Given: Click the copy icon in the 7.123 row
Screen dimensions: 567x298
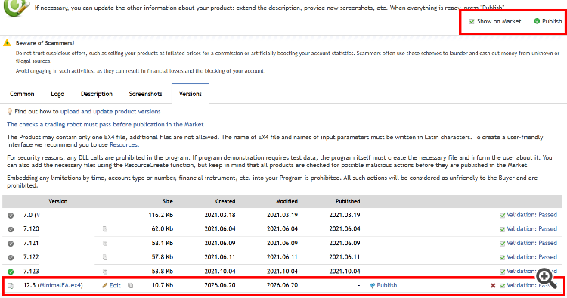Looking at the screenshot, I should click(x=105, y=272).
